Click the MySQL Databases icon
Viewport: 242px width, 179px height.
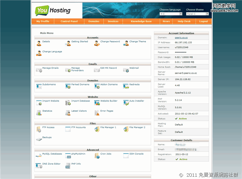pyautogui.click(x=39, y=156)
